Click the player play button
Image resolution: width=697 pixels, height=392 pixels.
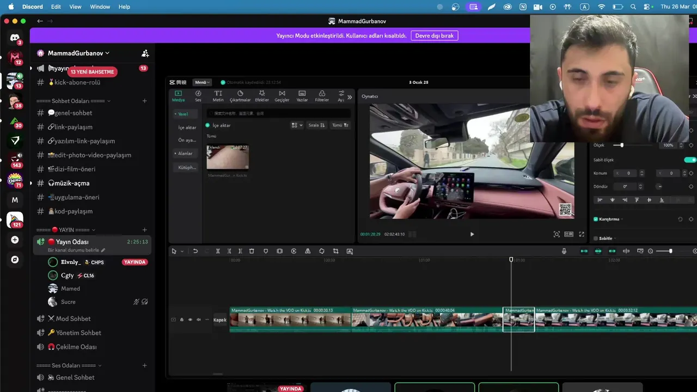click(472, 234)
